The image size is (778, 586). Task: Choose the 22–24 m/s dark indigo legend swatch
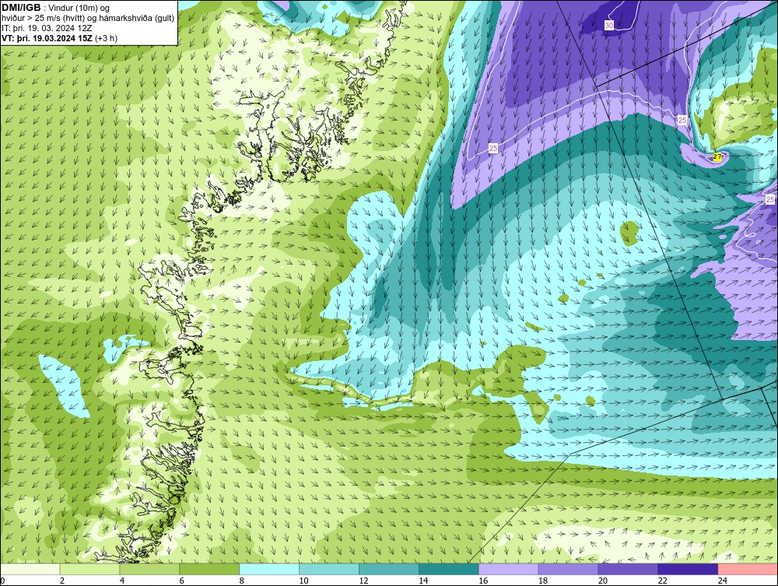[x=689, y=569]
